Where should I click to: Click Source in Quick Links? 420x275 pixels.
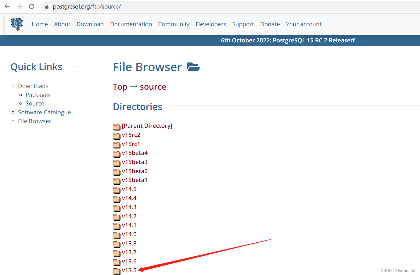[35, 103]
